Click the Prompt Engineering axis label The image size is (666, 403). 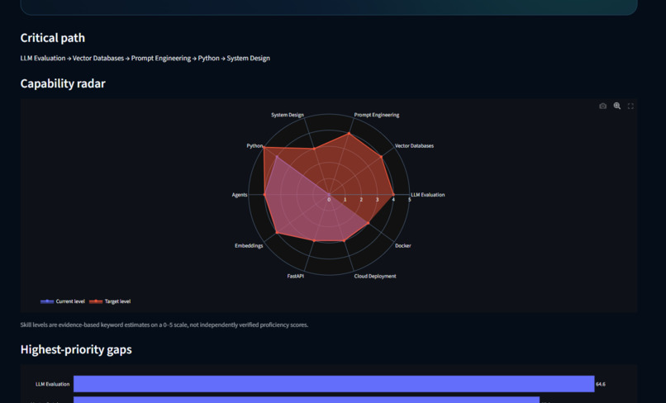click(376, 115)
